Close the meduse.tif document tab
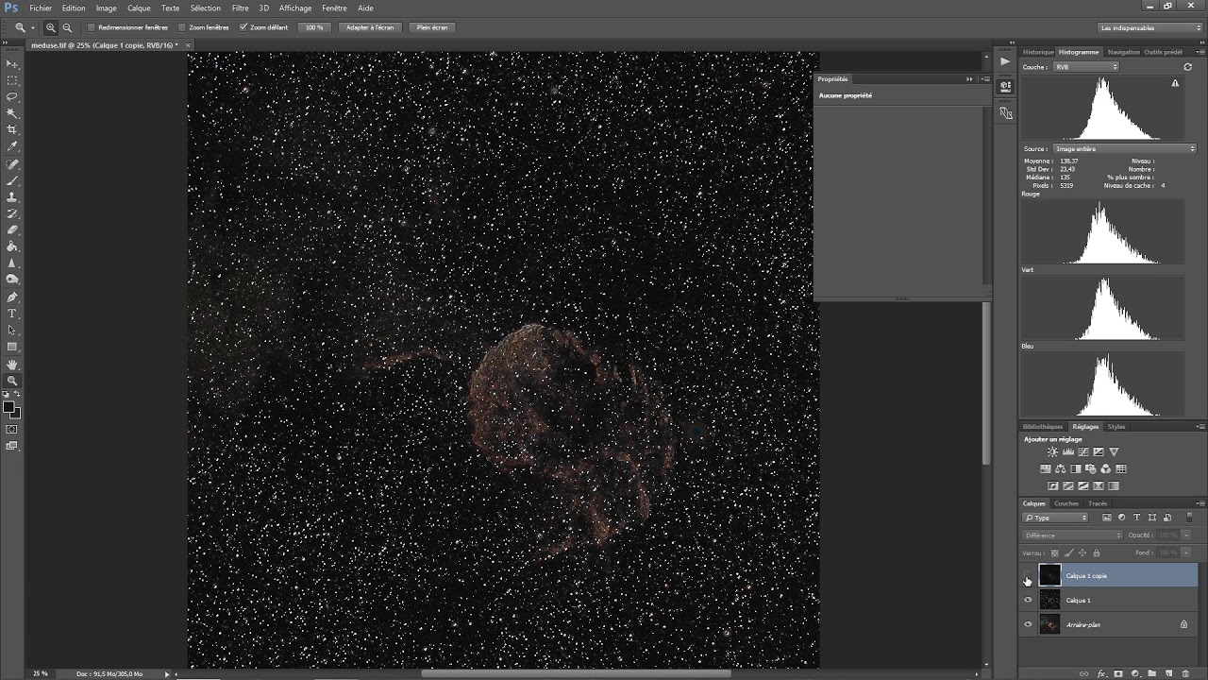The width and height of the screenshot is (1208, 680). tap(188, 44)
